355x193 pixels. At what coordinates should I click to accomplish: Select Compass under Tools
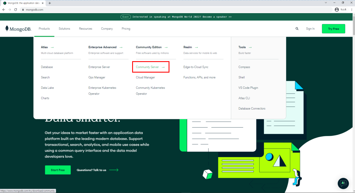point(244,67)
